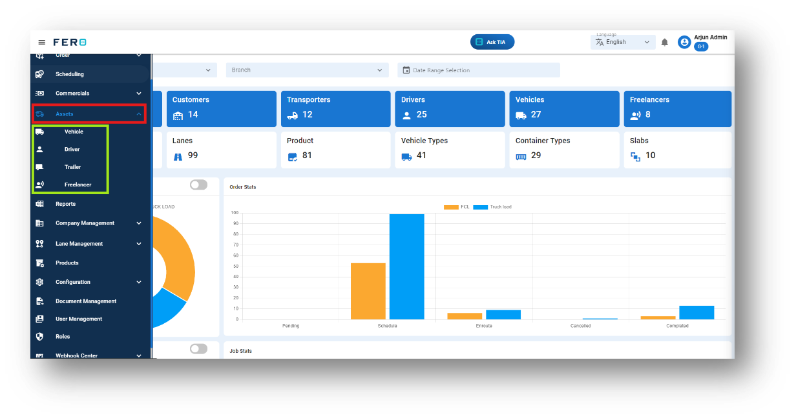Image resolution: width=796 pixels, height=420 pixels.
Task: Click the Roles shield icon
Action: click(x=40, y=337)
